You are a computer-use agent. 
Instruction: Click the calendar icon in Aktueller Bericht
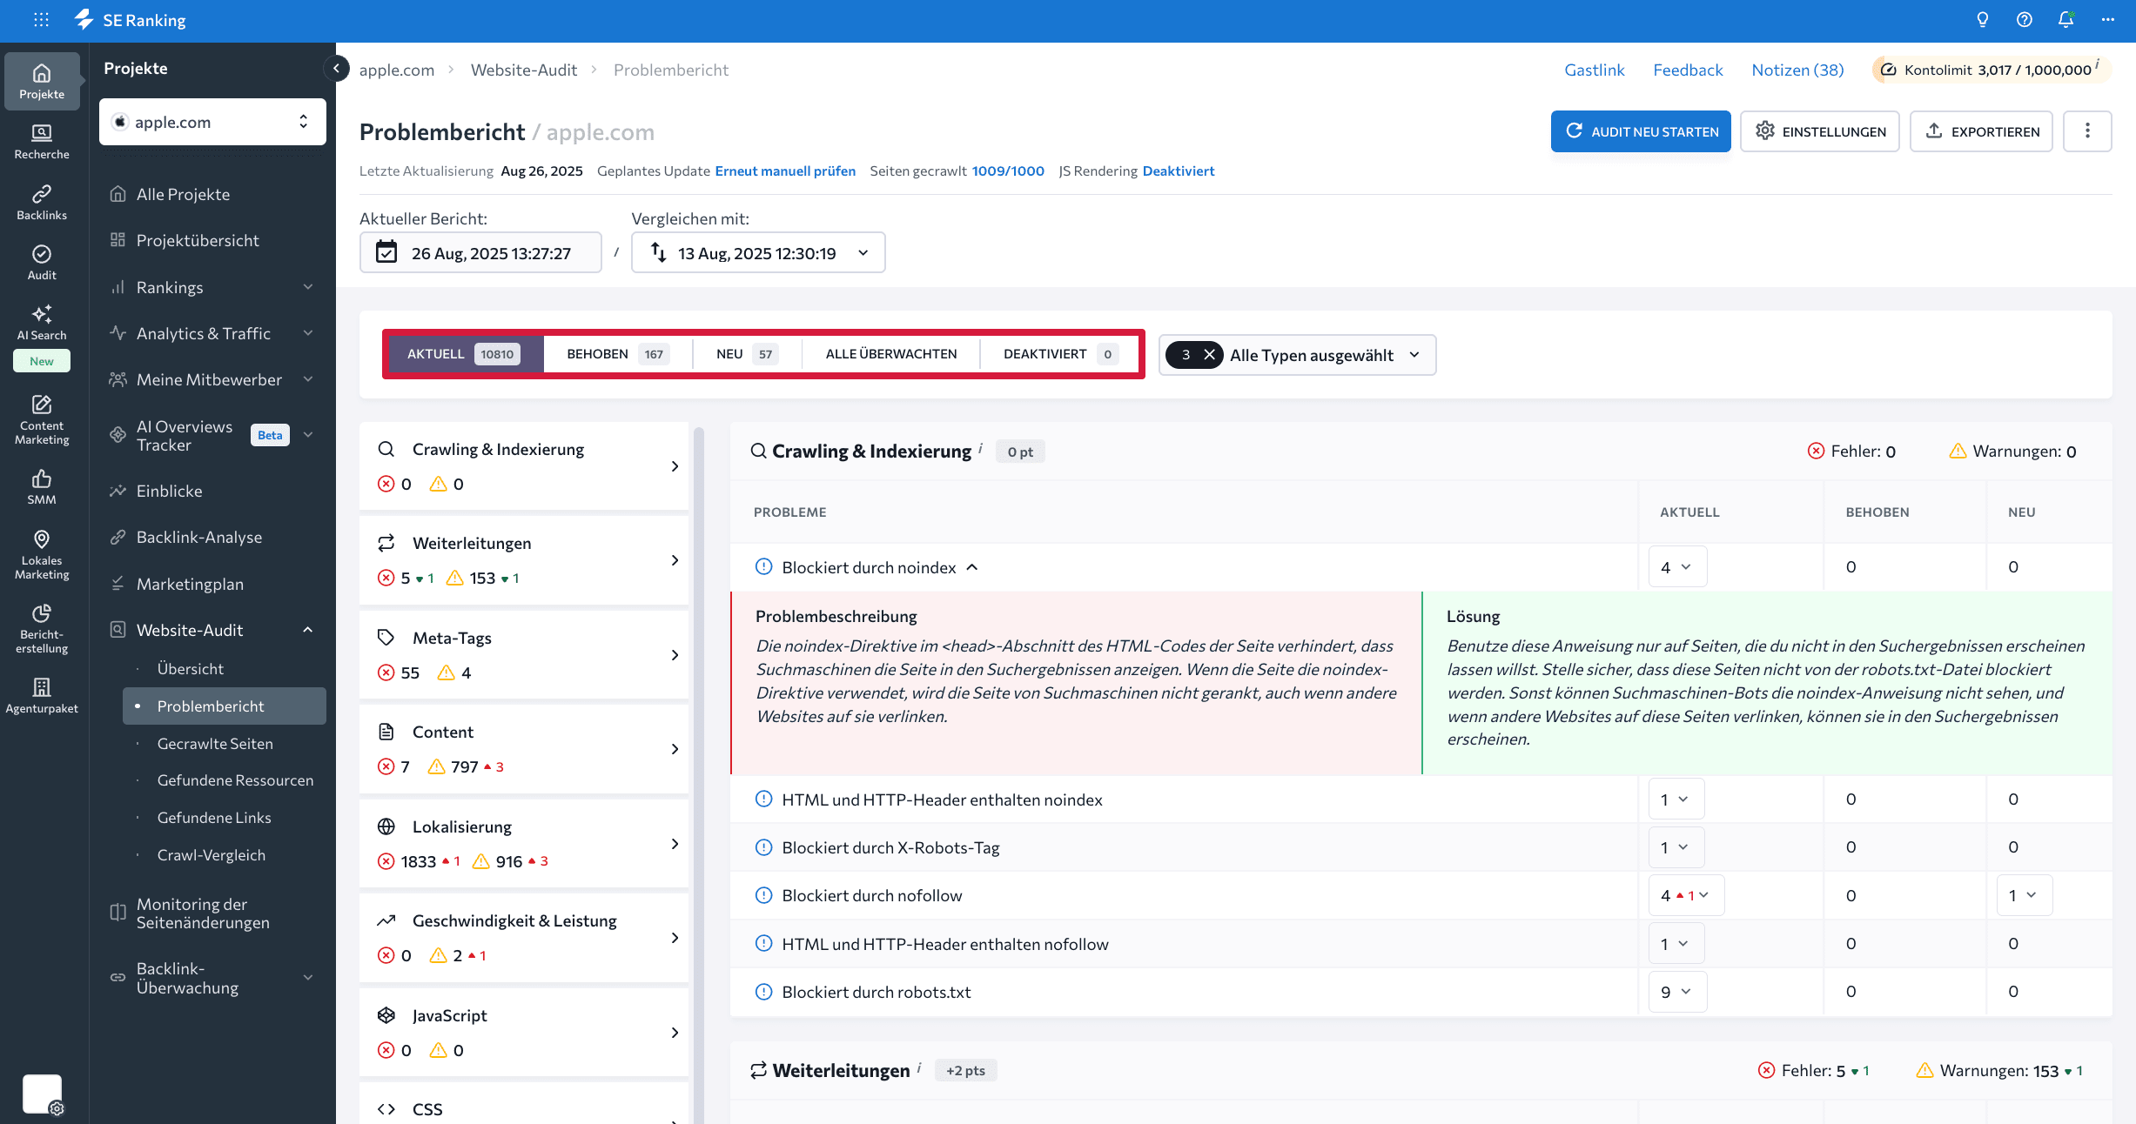[x=386, y=252]
